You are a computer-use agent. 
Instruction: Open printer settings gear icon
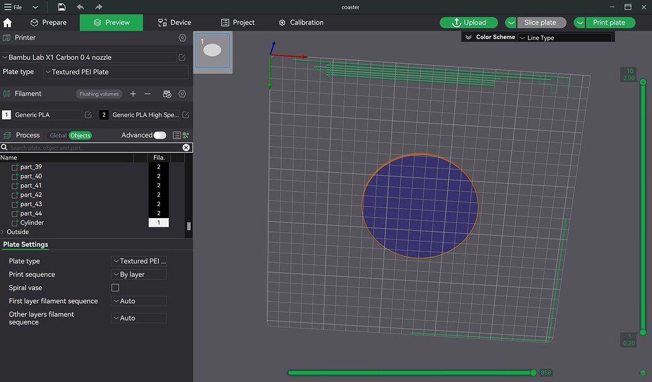click(x=183, y=38)
